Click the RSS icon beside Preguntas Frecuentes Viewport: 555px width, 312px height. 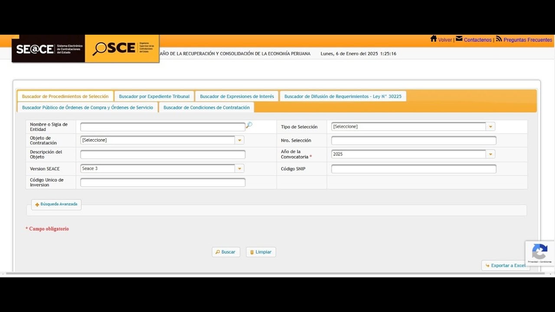pyautogui.click(x=499, y=39)
